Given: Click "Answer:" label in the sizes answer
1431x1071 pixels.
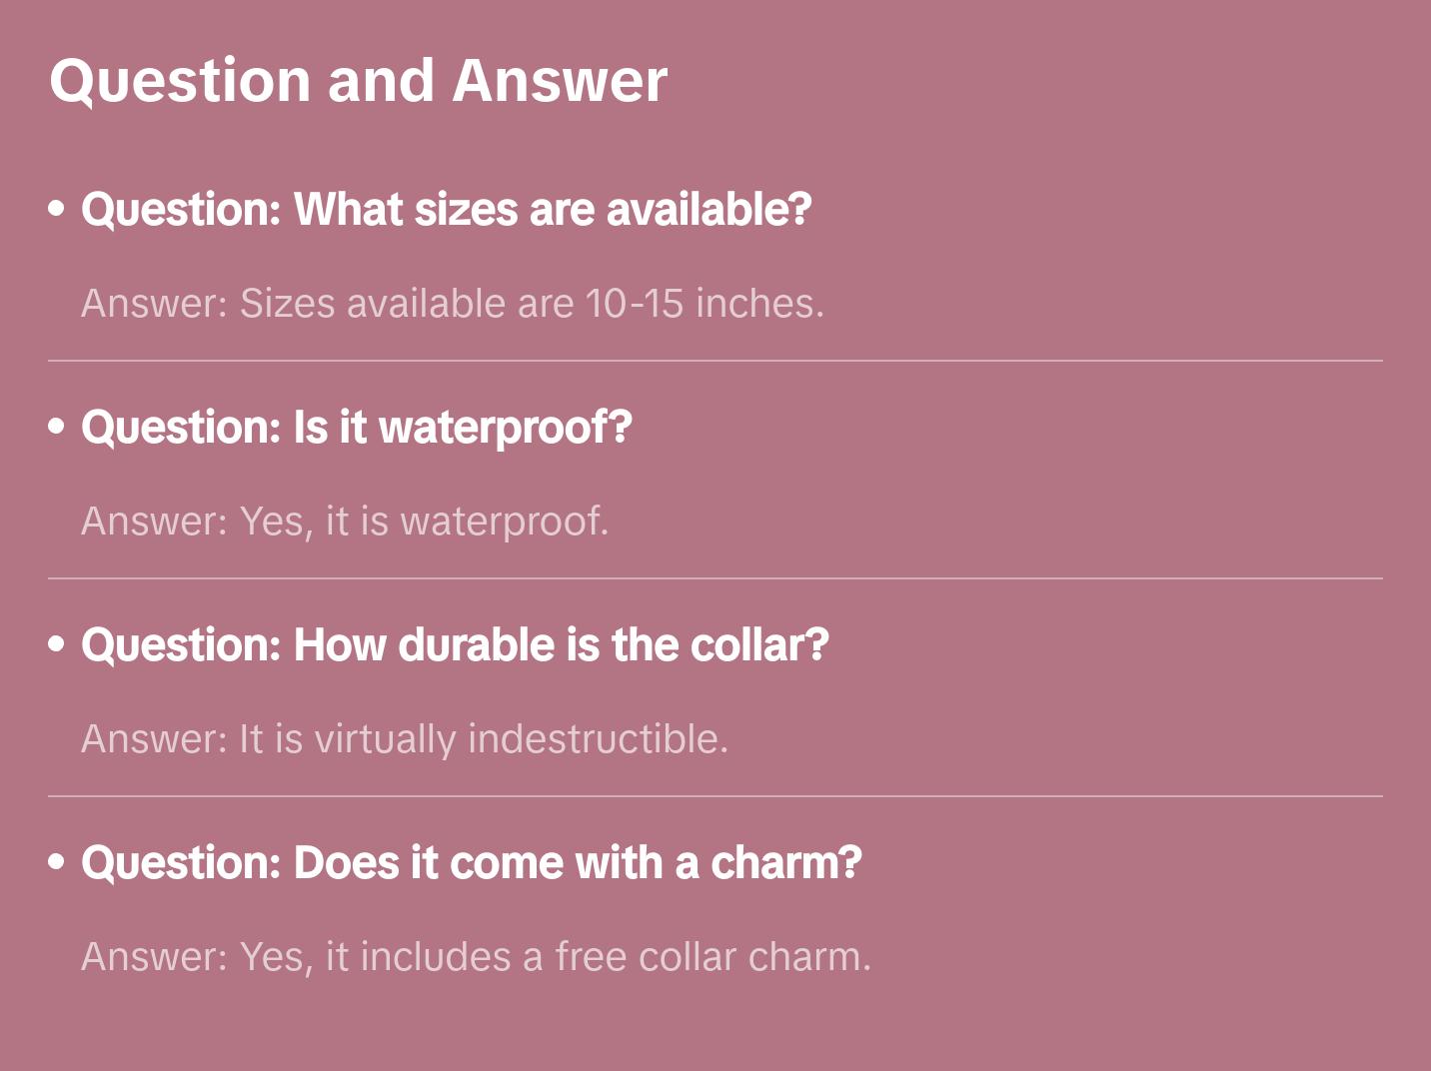Looking at the screenshot, I should click(x=155, y=304).
